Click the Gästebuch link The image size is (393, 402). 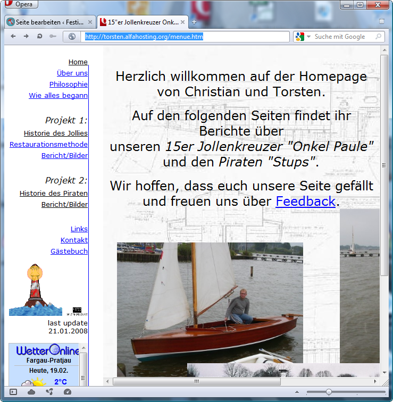69,252
